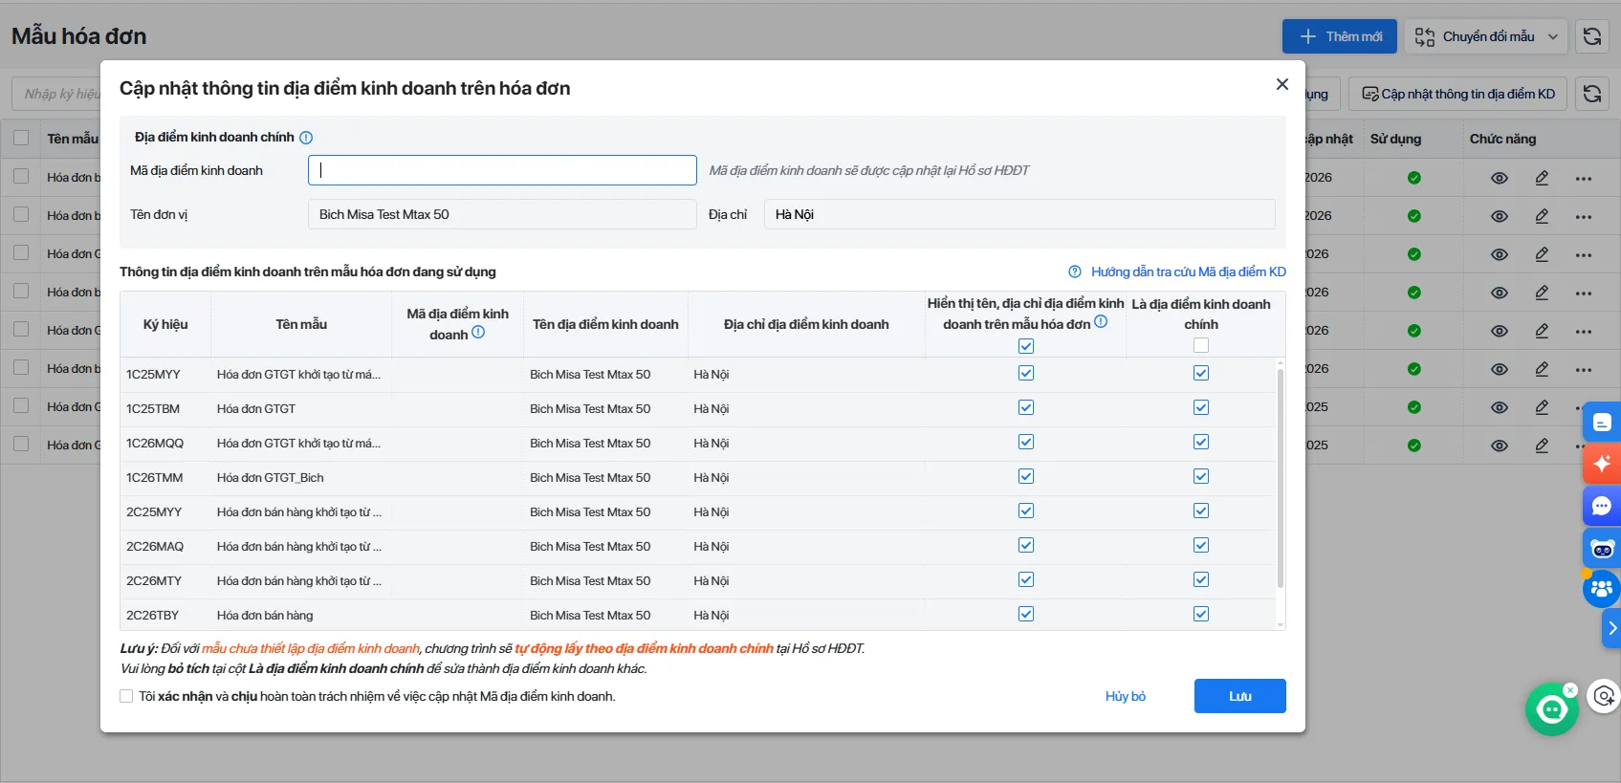Viewport: 1621px width, 783px height.
Task: Click eye icon in fourth template row
Action: tap(1500, 293)
